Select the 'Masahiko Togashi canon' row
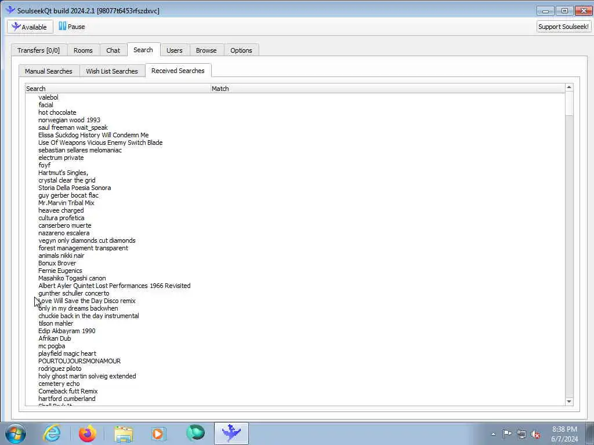The height and width of the screenshot is (445, 594). click(x=72, y=278)
